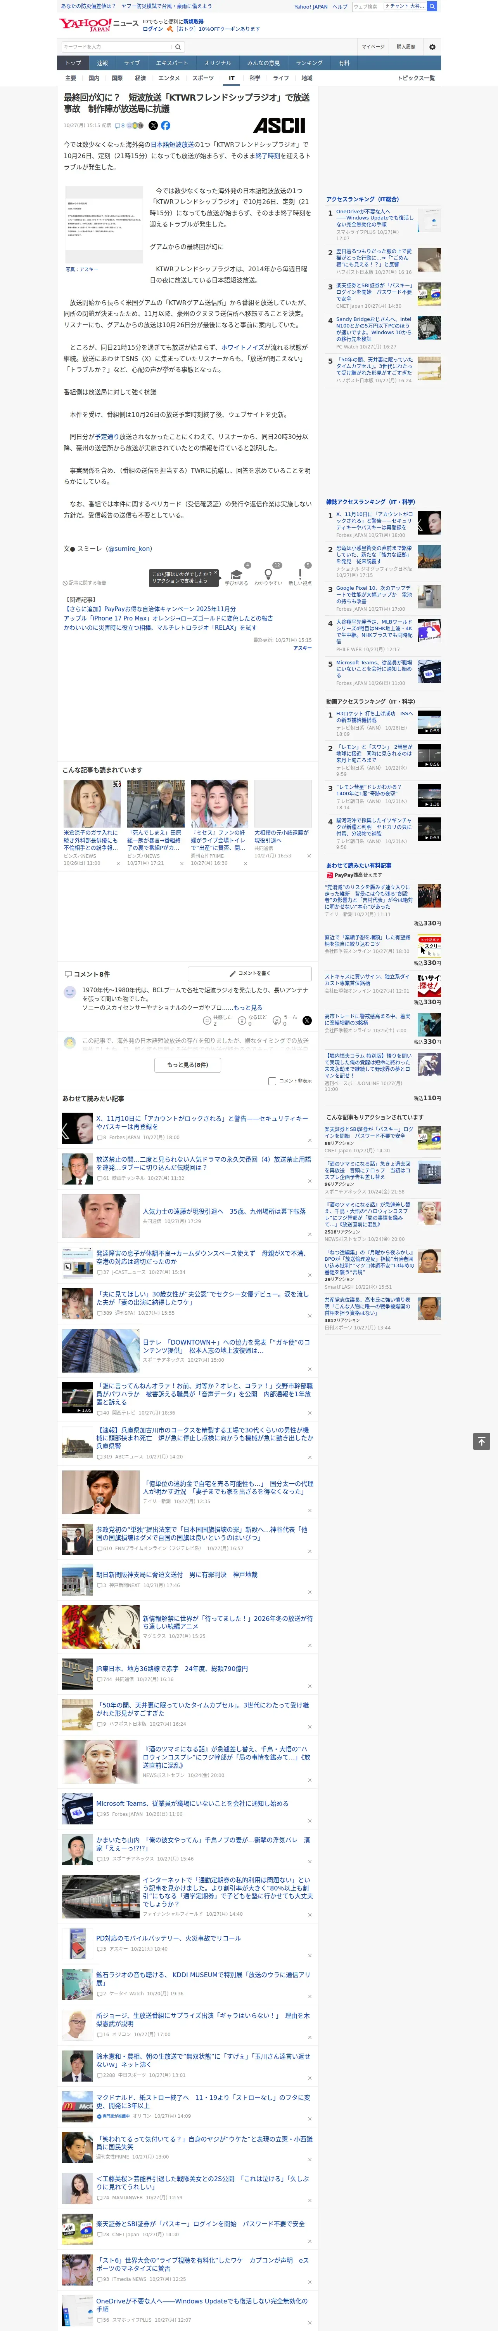This screenshot has height=2331, width=498.
Task: Click the Yahoo! JAPAN News logo
Action: coord(99,24)
